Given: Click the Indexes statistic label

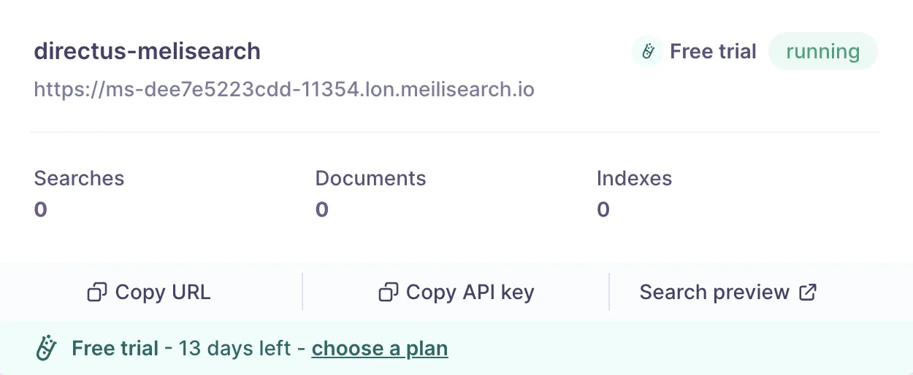Looking at the screenshot, I should 634,178.
